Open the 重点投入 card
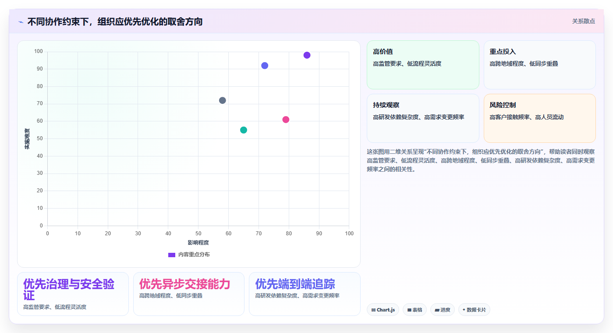The height and width of the screenshot is (333, 613). (539, 65)
